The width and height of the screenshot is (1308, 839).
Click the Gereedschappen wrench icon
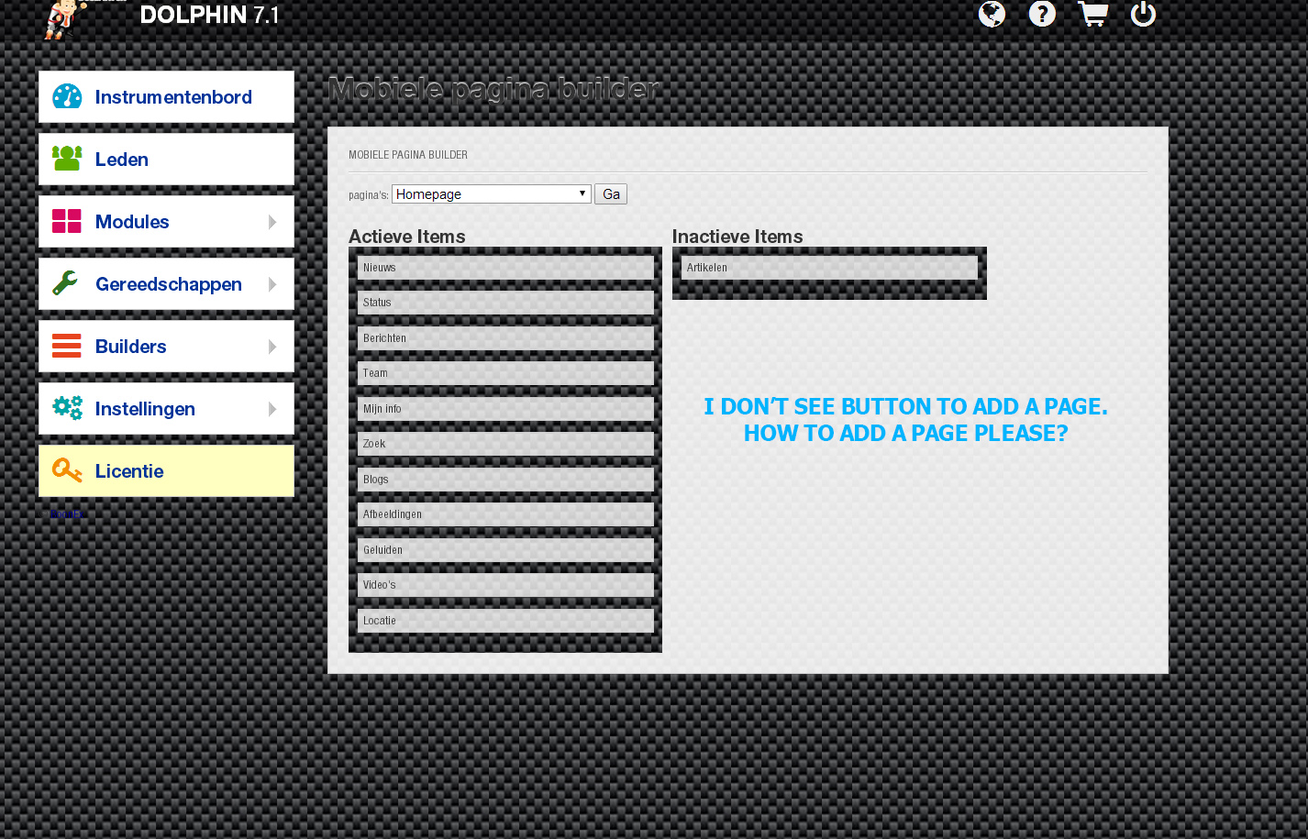pyautogui.click(x=65, y=283)
